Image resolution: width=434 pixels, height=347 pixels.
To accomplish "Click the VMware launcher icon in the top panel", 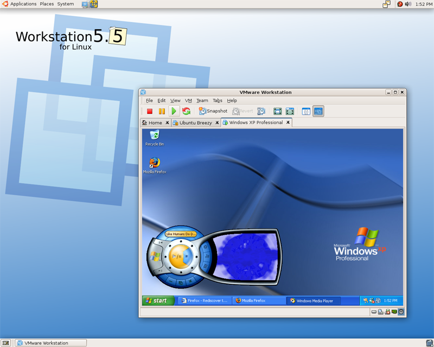I will pyautogui.click(x=94, y=4).
